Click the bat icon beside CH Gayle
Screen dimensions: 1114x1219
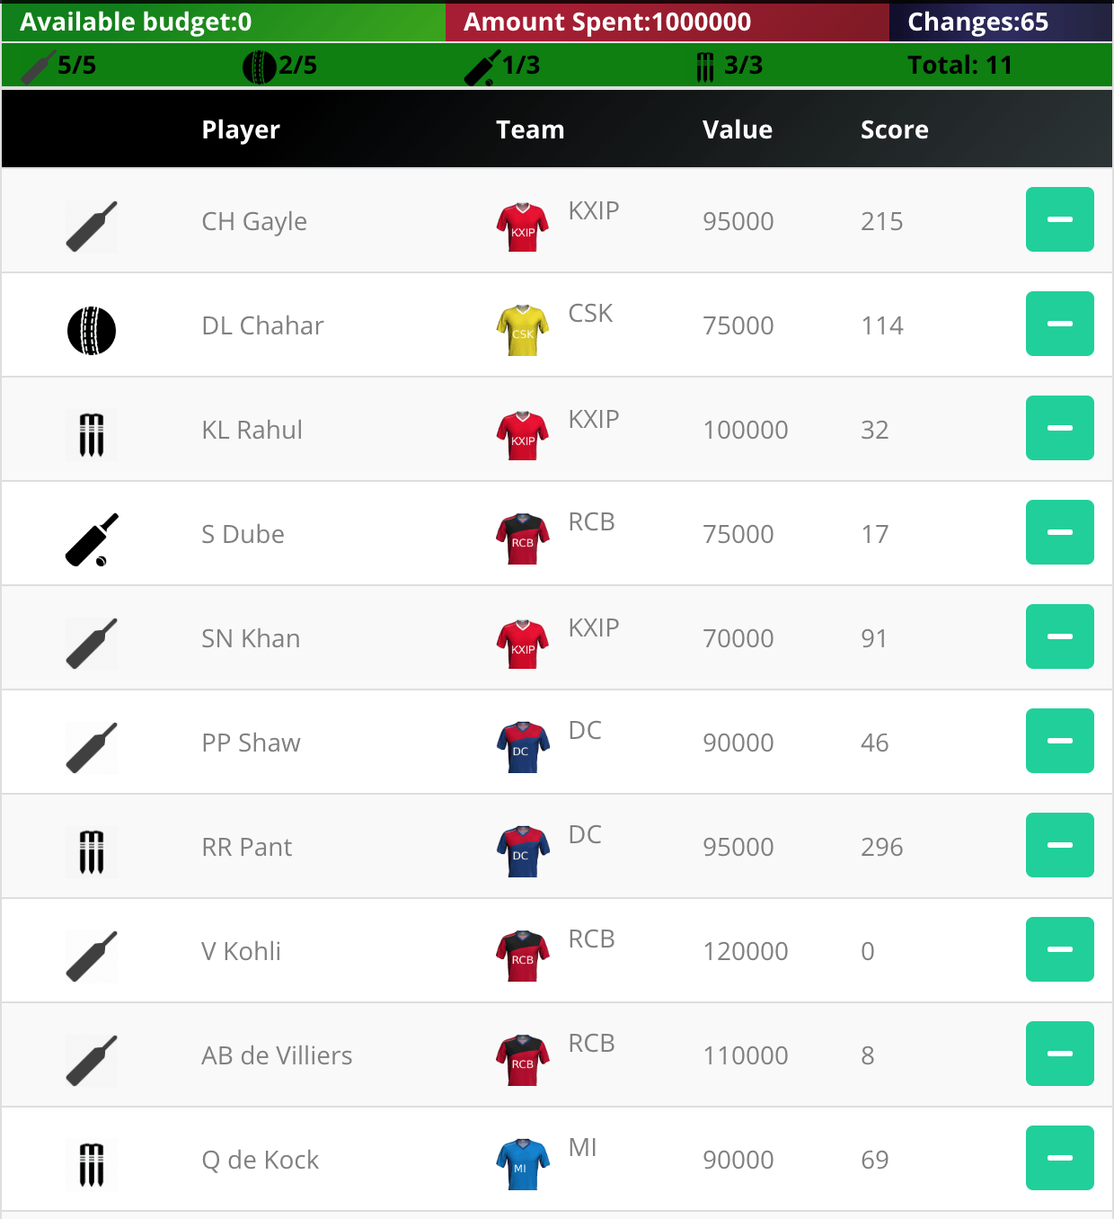pos(92,227)
